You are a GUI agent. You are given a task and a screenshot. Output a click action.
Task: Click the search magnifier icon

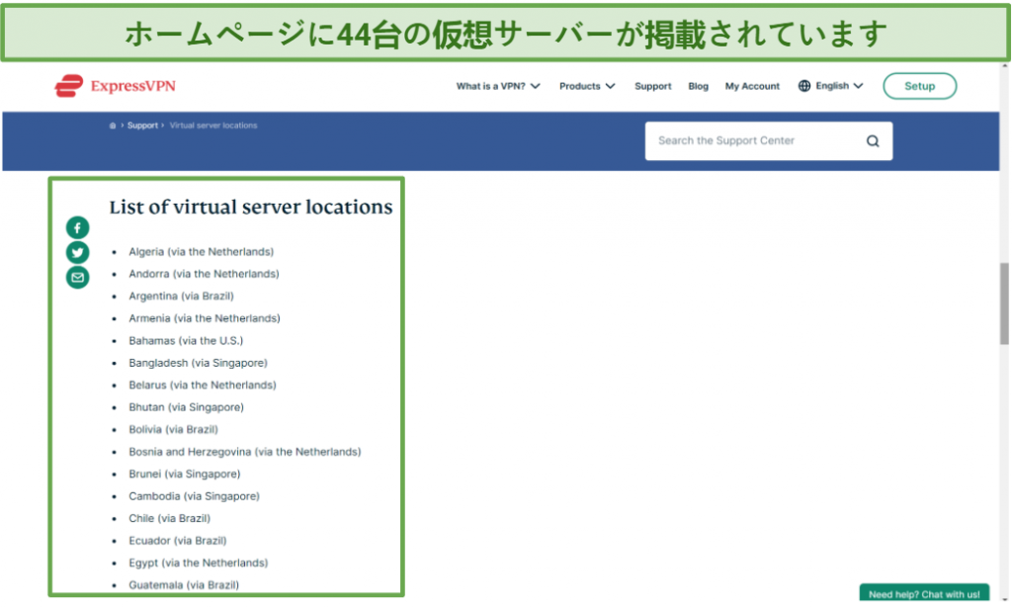873,140
